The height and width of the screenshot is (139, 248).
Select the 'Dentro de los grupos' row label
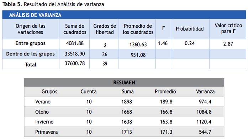point(31,54)
